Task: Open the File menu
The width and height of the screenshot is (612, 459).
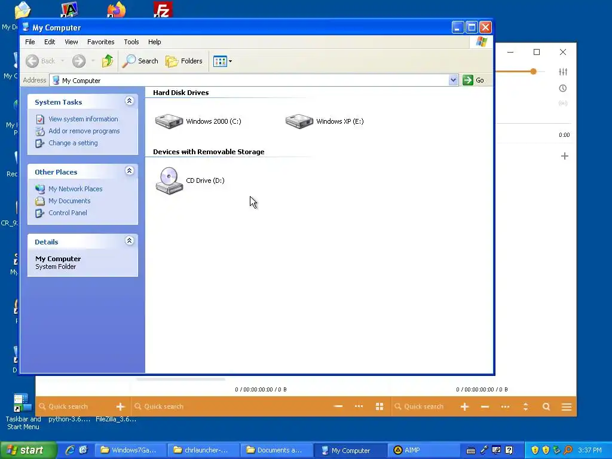Action: click(x=30, y=42)
